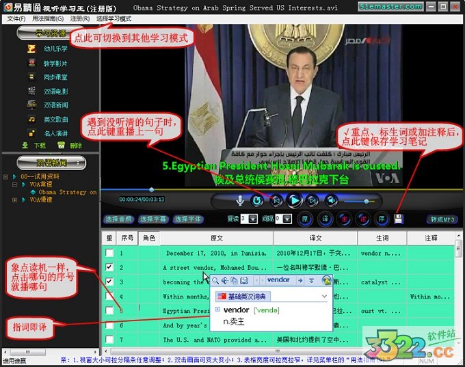Click the 转成MP3 button

pyautogui.click(x=442, y=219)
